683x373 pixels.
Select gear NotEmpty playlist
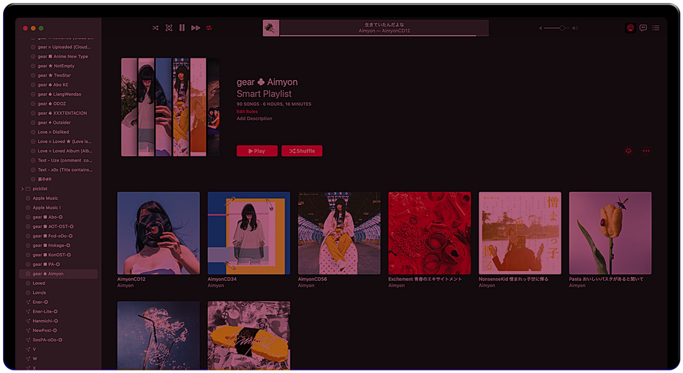point(58,66)
